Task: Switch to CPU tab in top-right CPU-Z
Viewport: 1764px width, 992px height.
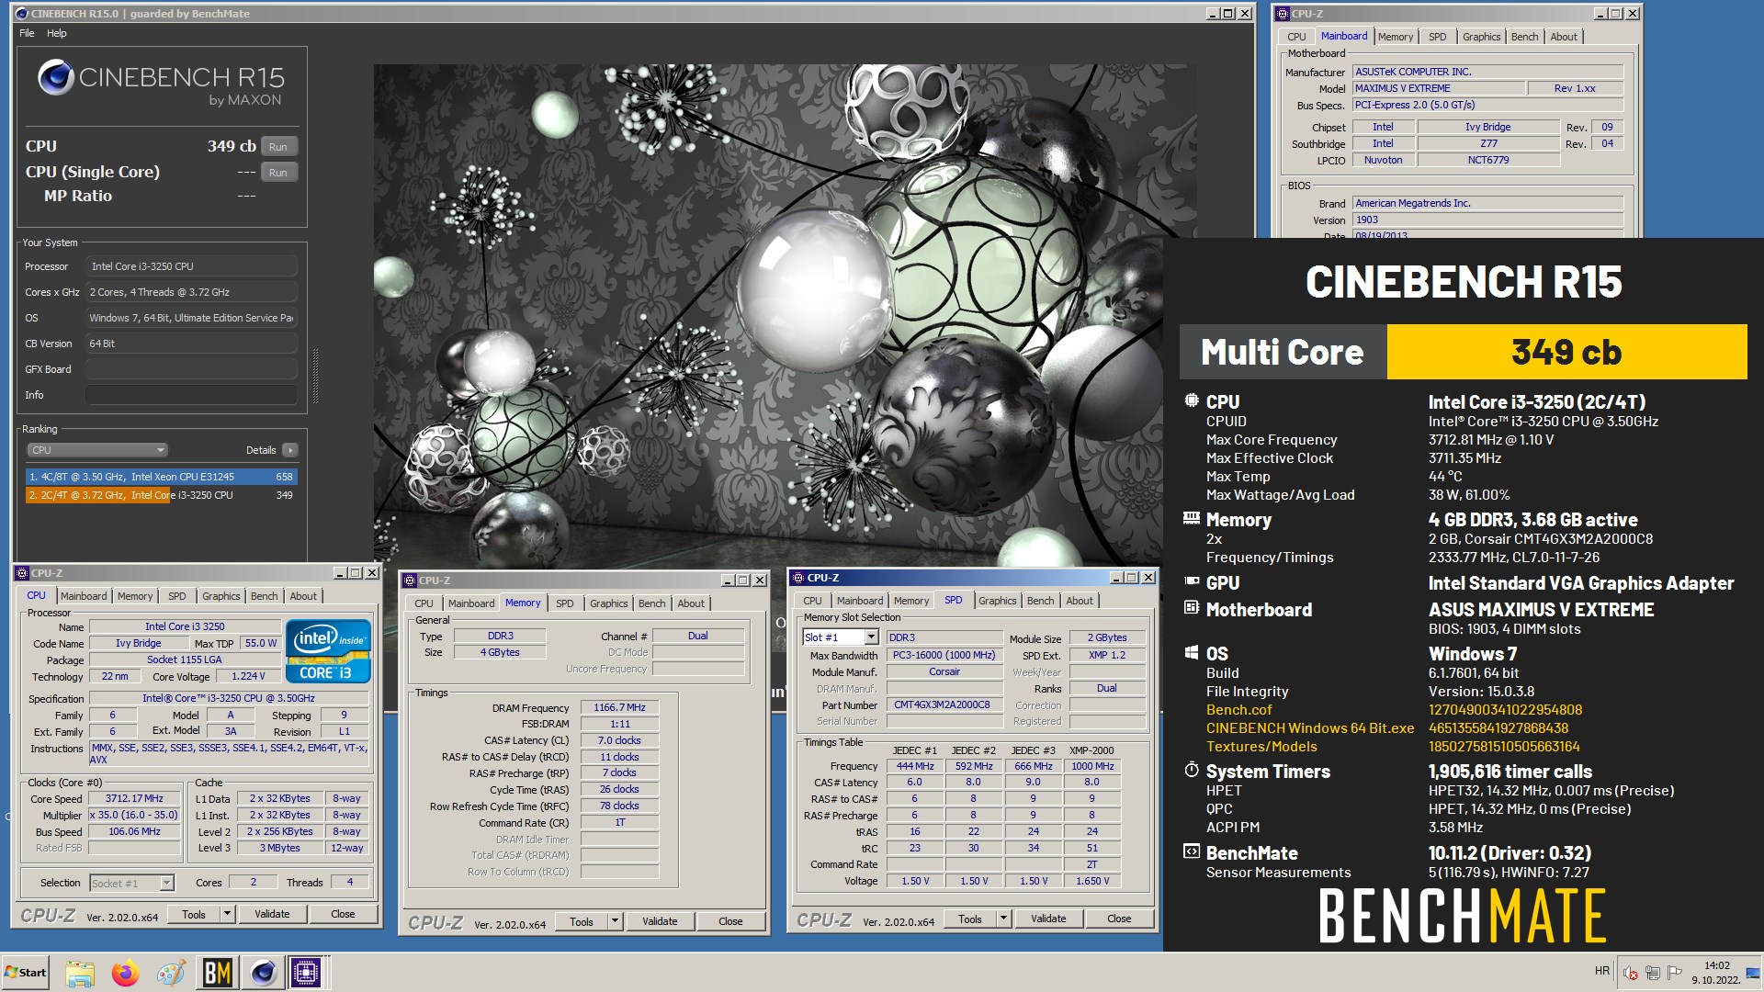Action: (1296, 37)
